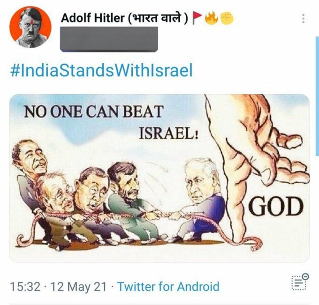The width and height of the screenshot is (319, 305).
Task: Click the giant hand in the cartoon
Action: pyautogui.click(x=256, y=155)
